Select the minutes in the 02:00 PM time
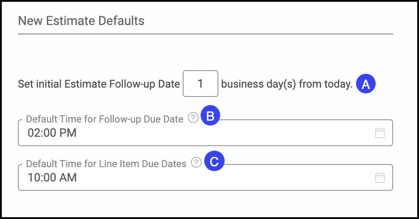Viewport: 419px width, 219px height. tap(49, 133)
